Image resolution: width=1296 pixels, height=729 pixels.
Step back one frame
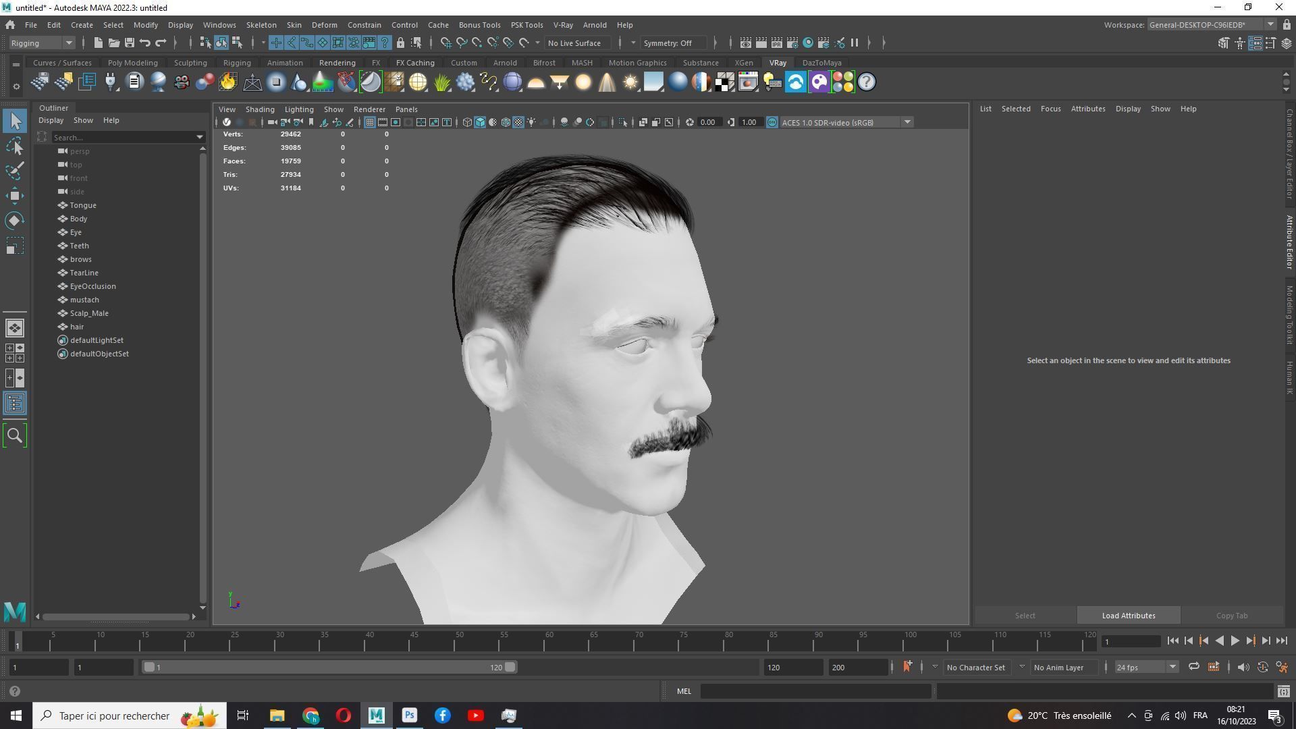(x=1188, y=641)
